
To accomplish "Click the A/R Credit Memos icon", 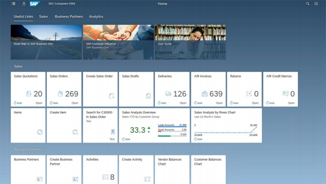I will click(x=285, y=93).
